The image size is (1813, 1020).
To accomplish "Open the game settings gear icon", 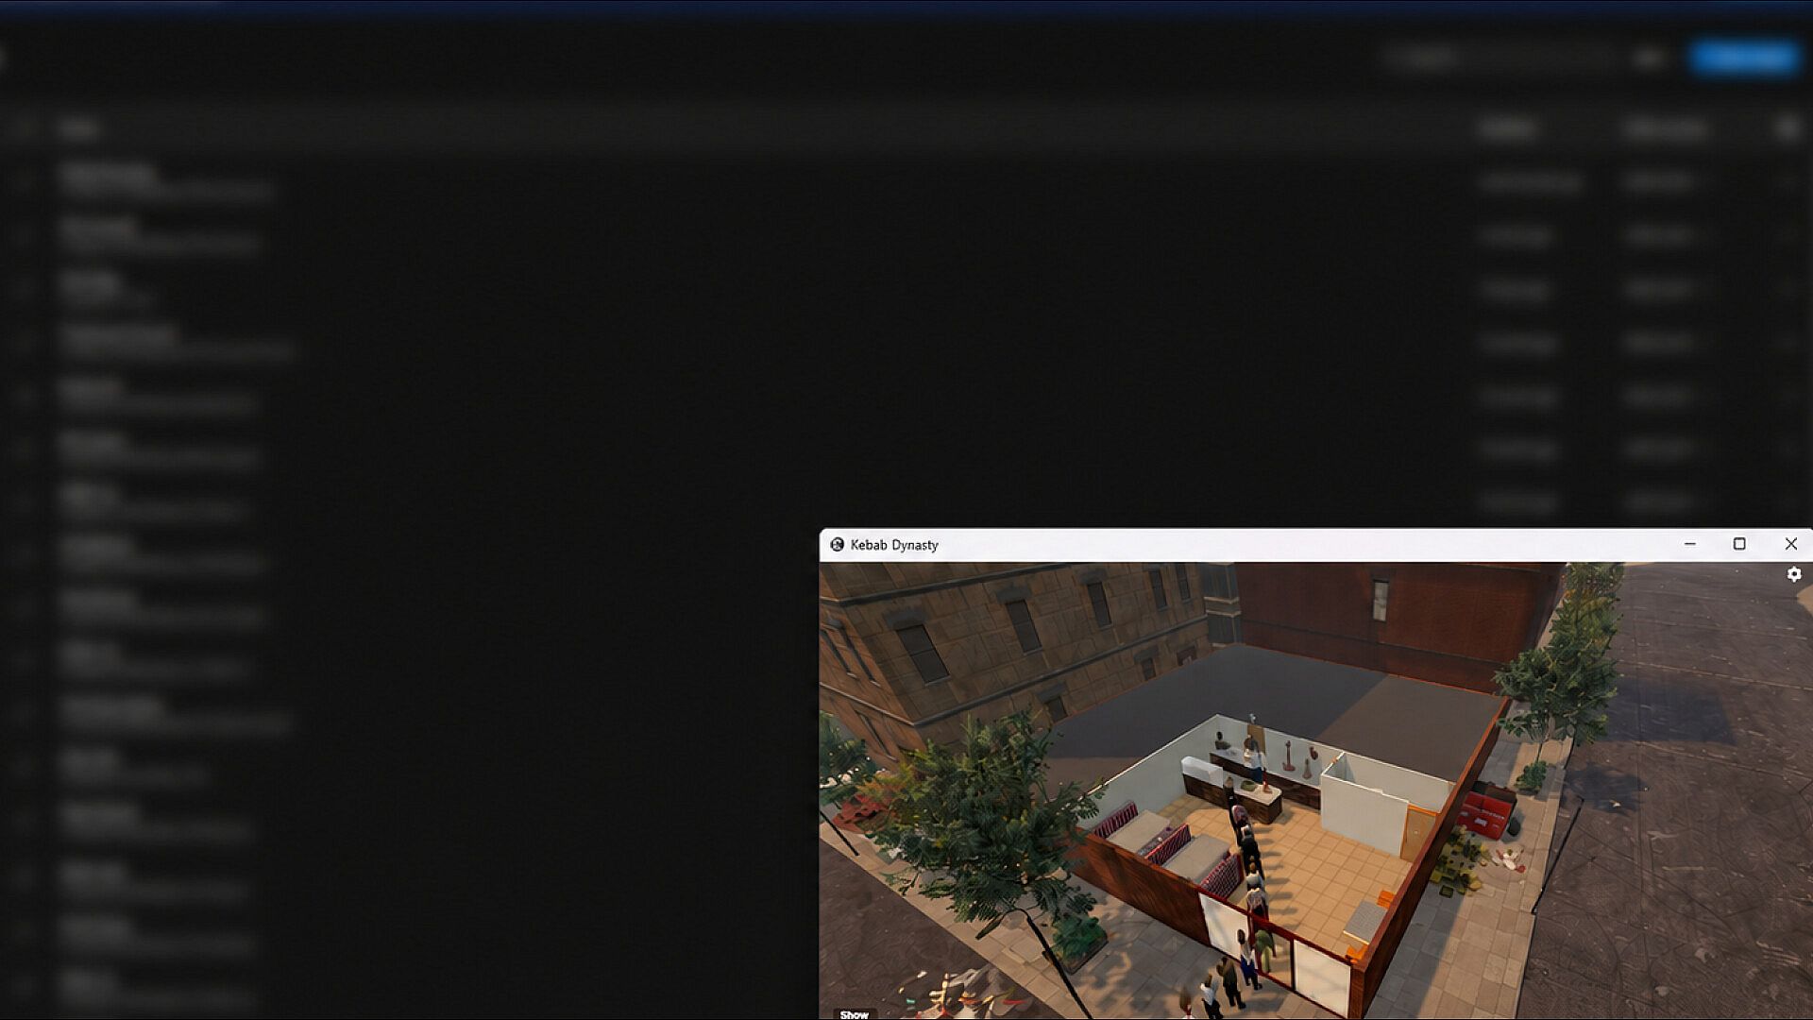I will (x=1794, y=574).
